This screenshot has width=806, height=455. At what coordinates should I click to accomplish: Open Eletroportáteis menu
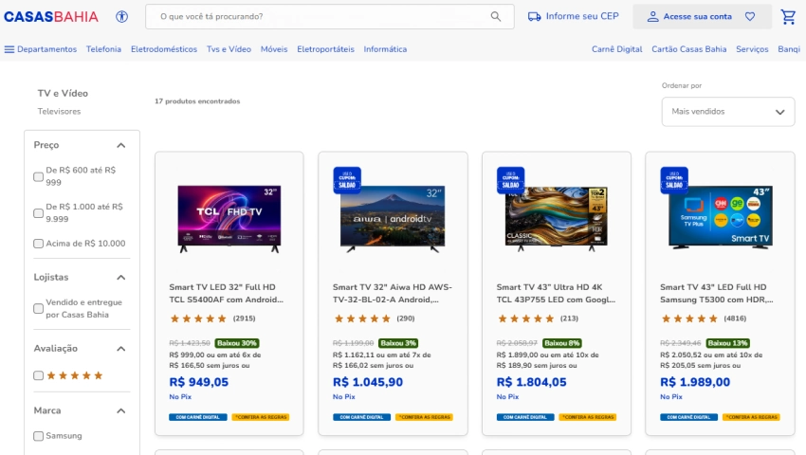point(325,49)
